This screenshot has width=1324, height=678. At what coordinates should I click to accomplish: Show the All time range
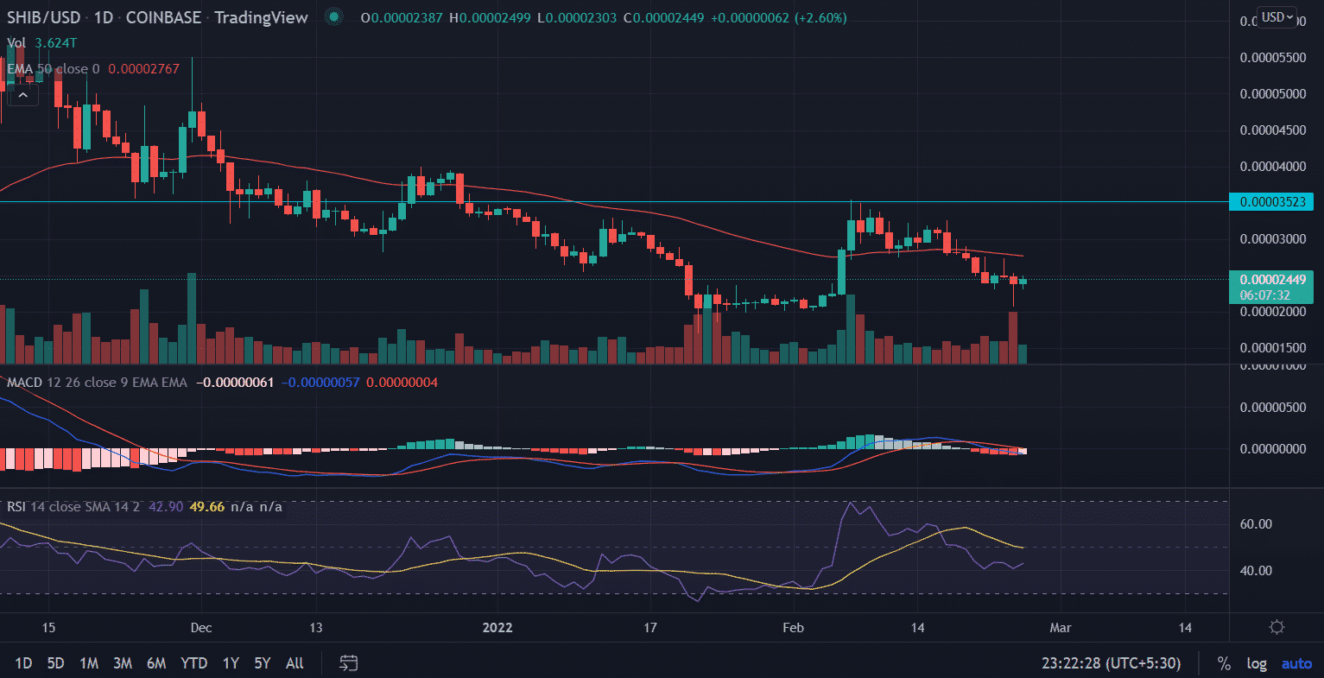point(295,663)
